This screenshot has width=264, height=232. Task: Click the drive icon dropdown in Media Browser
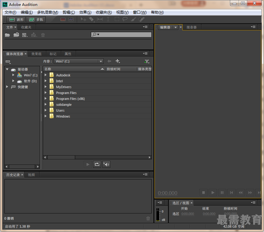tap(8, 62)
